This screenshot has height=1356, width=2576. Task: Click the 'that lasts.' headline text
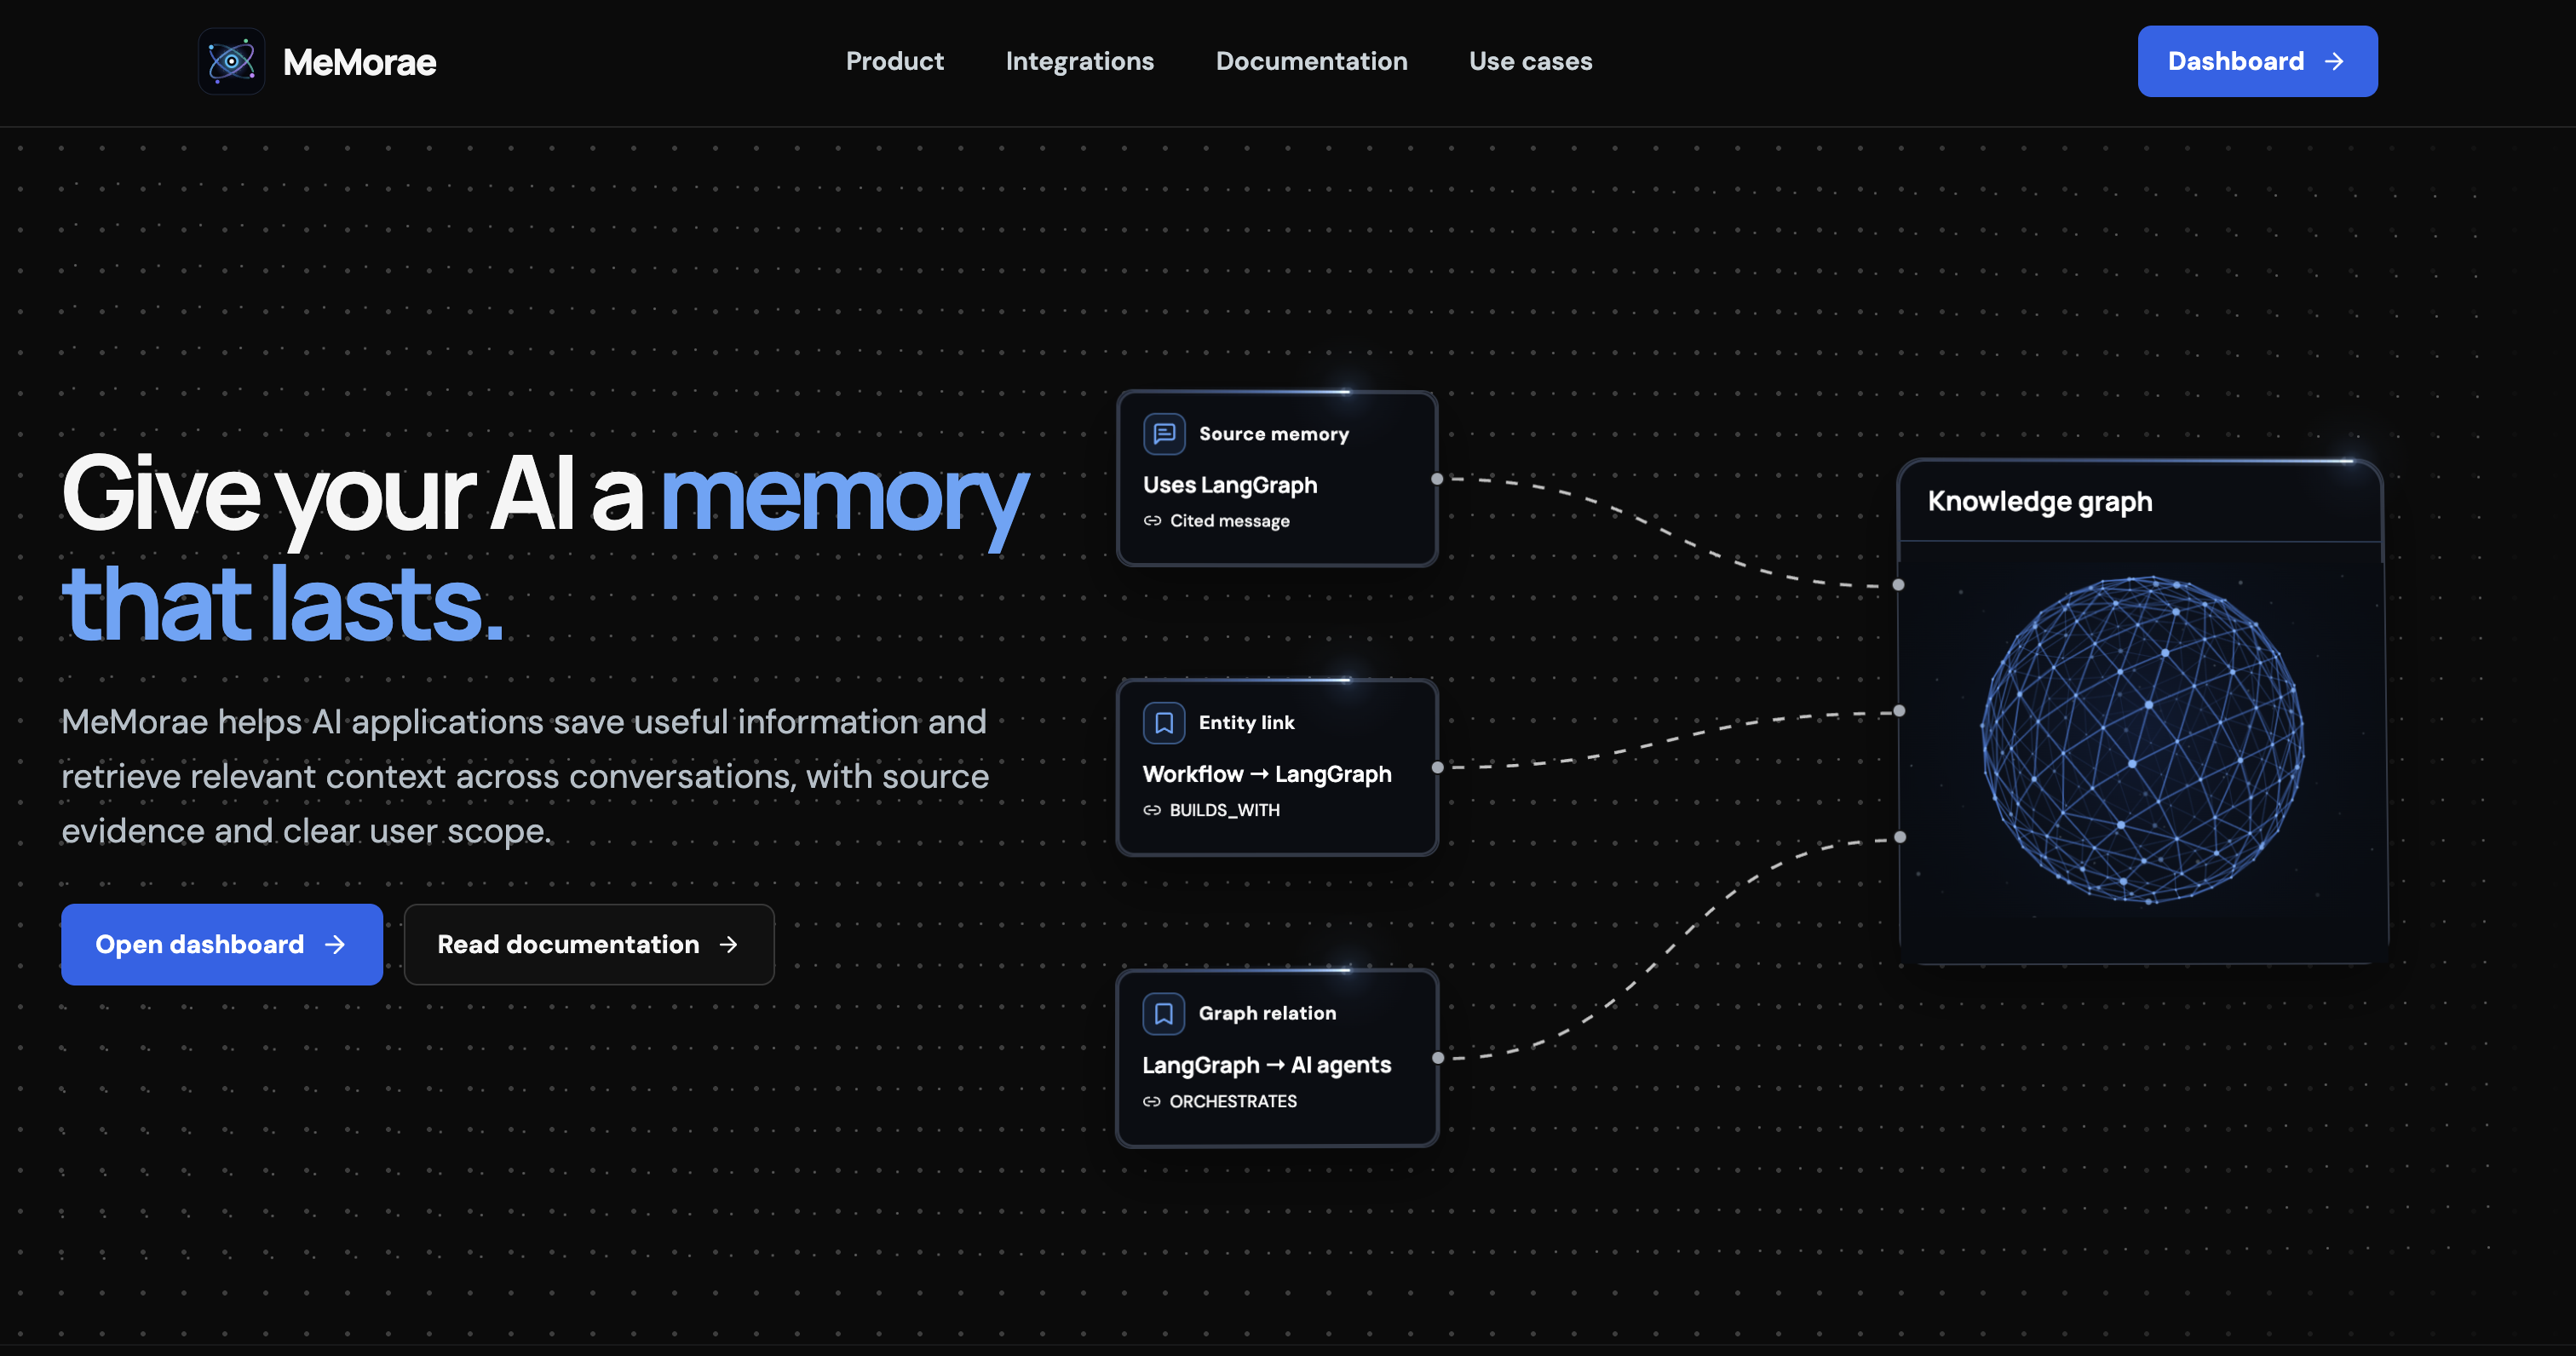[x=282, y=604]
